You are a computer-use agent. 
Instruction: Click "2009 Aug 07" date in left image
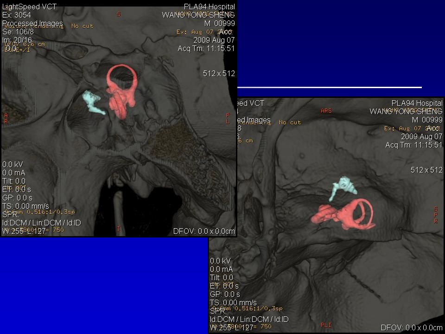[214, 40]
